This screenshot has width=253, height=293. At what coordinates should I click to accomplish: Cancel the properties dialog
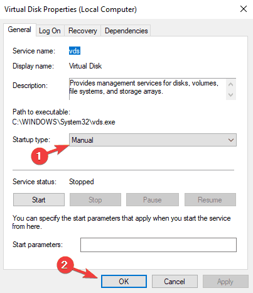point(175,281)
